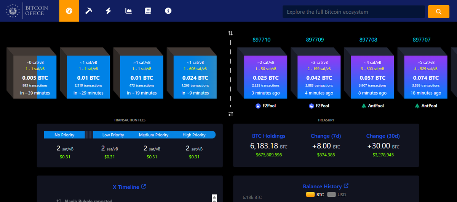This screenshot has width=457, height=202.
Task: Focus the Explore Bitcoin ecosystem search field
Action: [x=354, y=12]
